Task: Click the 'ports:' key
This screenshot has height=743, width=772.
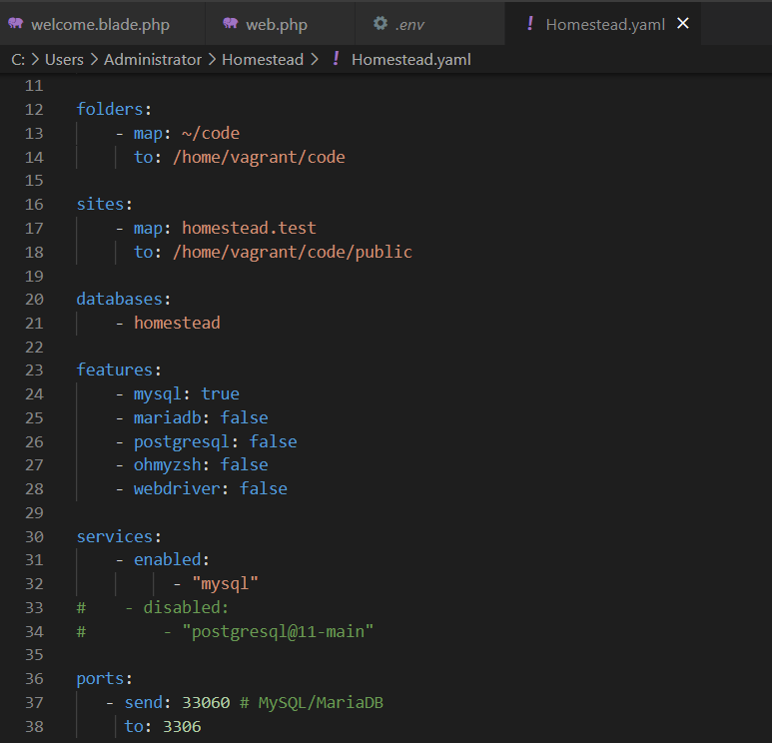Action: point(105,679)
